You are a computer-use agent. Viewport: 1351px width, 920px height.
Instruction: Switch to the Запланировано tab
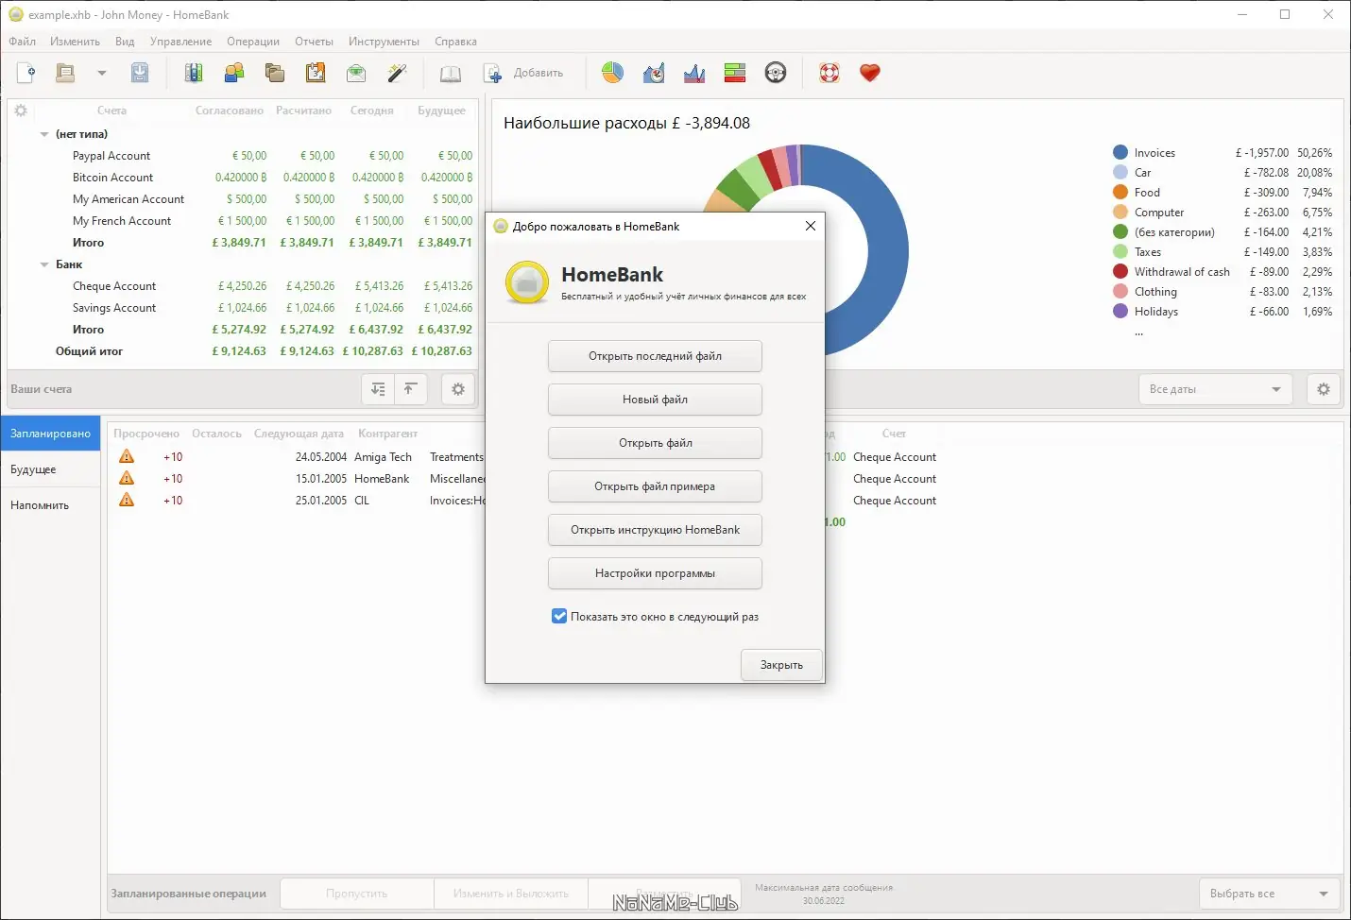tap(51, 434)
